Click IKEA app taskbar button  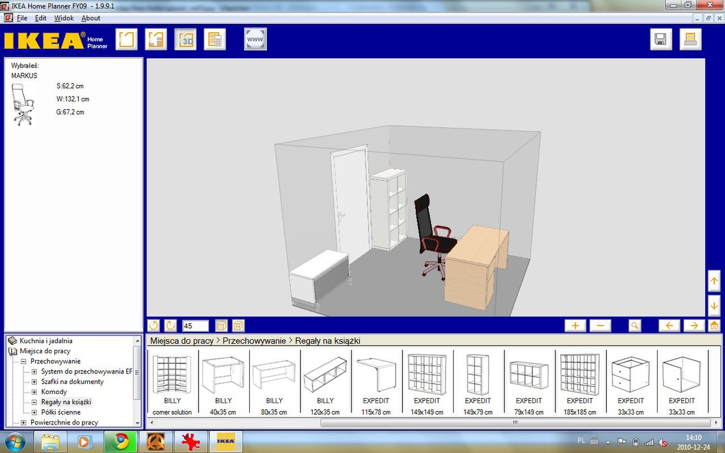[x=226, y=442]
